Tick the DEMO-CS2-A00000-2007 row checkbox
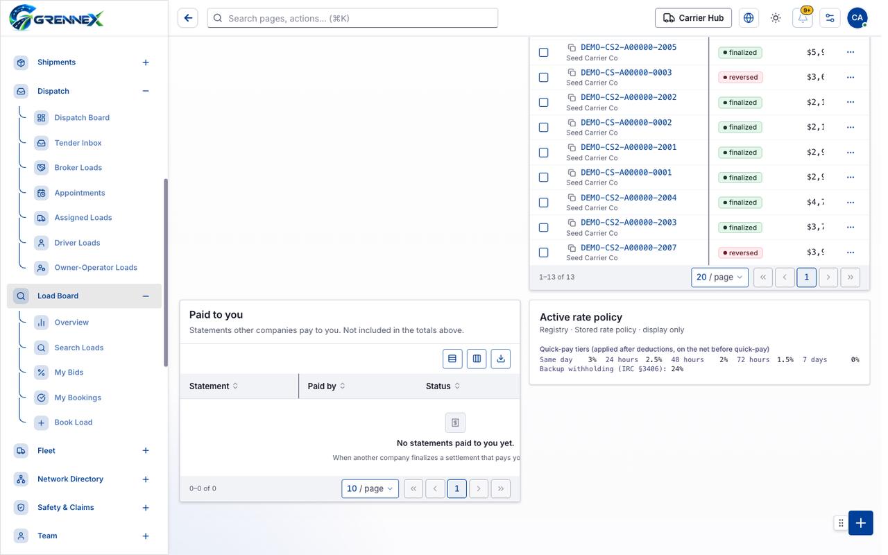The width and height of the screenshot is (888, 555). 544,253
